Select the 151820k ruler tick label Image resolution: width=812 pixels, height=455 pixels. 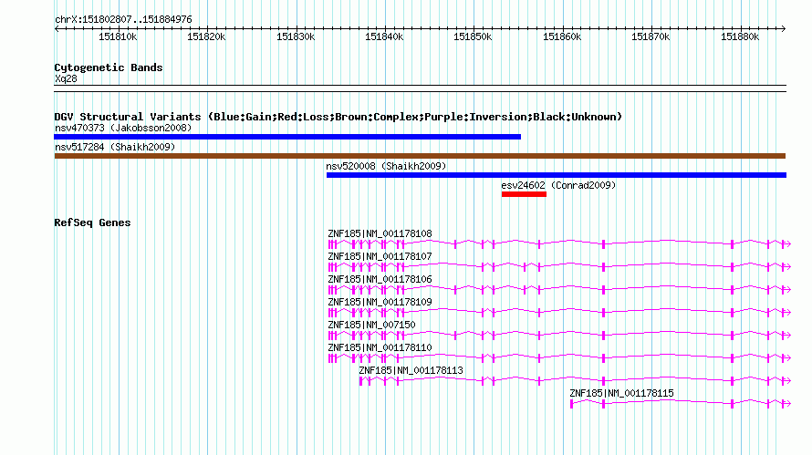(206, 36)
